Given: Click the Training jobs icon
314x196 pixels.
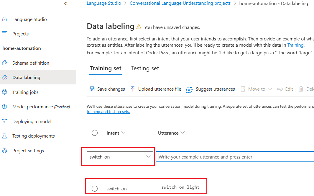Looking at the screenshot, I should [4, 92].
